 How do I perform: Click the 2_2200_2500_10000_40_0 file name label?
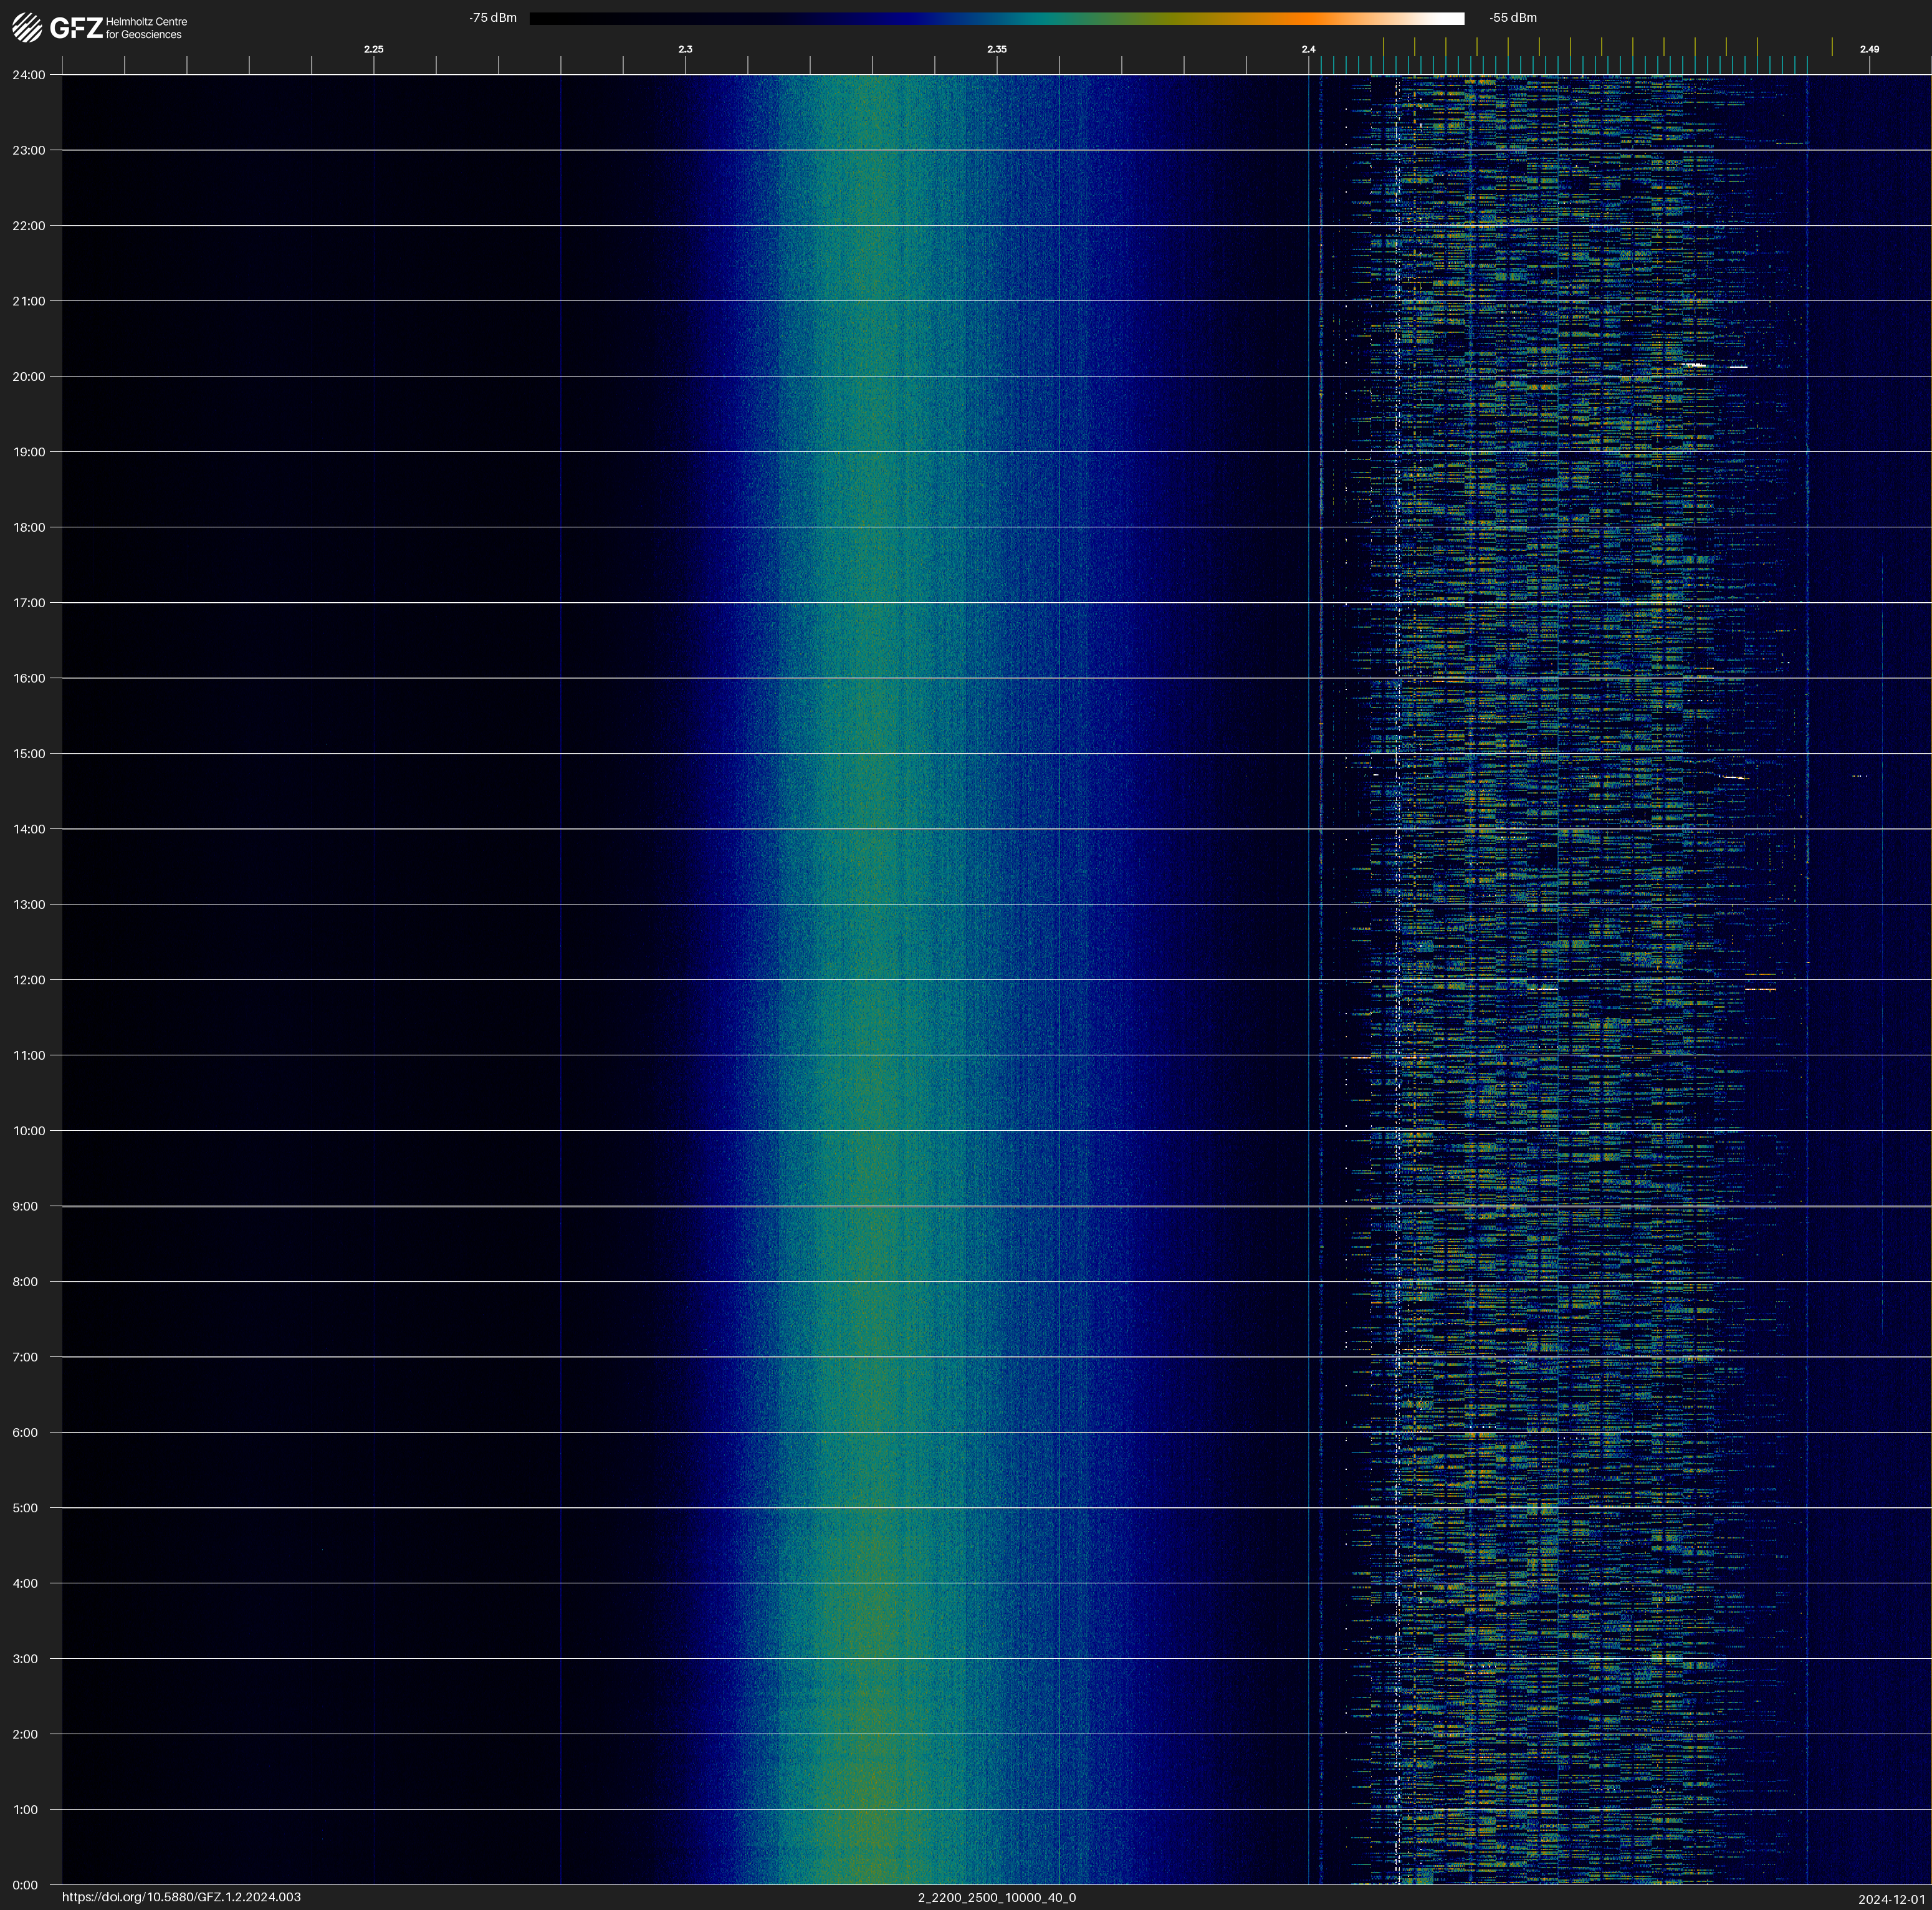point(996,1897)
